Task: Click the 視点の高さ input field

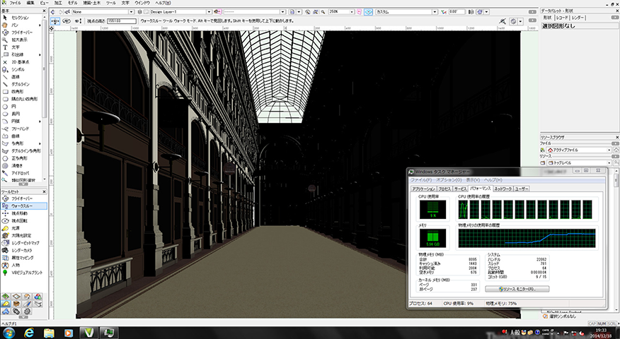Action: 122,21
